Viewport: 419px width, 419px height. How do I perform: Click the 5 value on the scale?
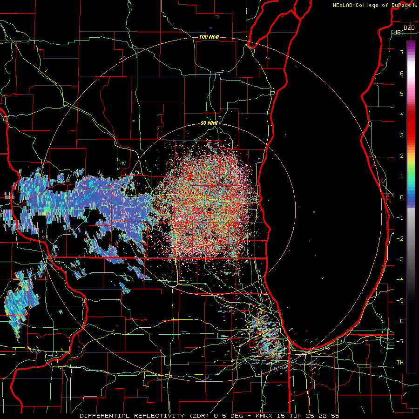click(x=402, y=94)
